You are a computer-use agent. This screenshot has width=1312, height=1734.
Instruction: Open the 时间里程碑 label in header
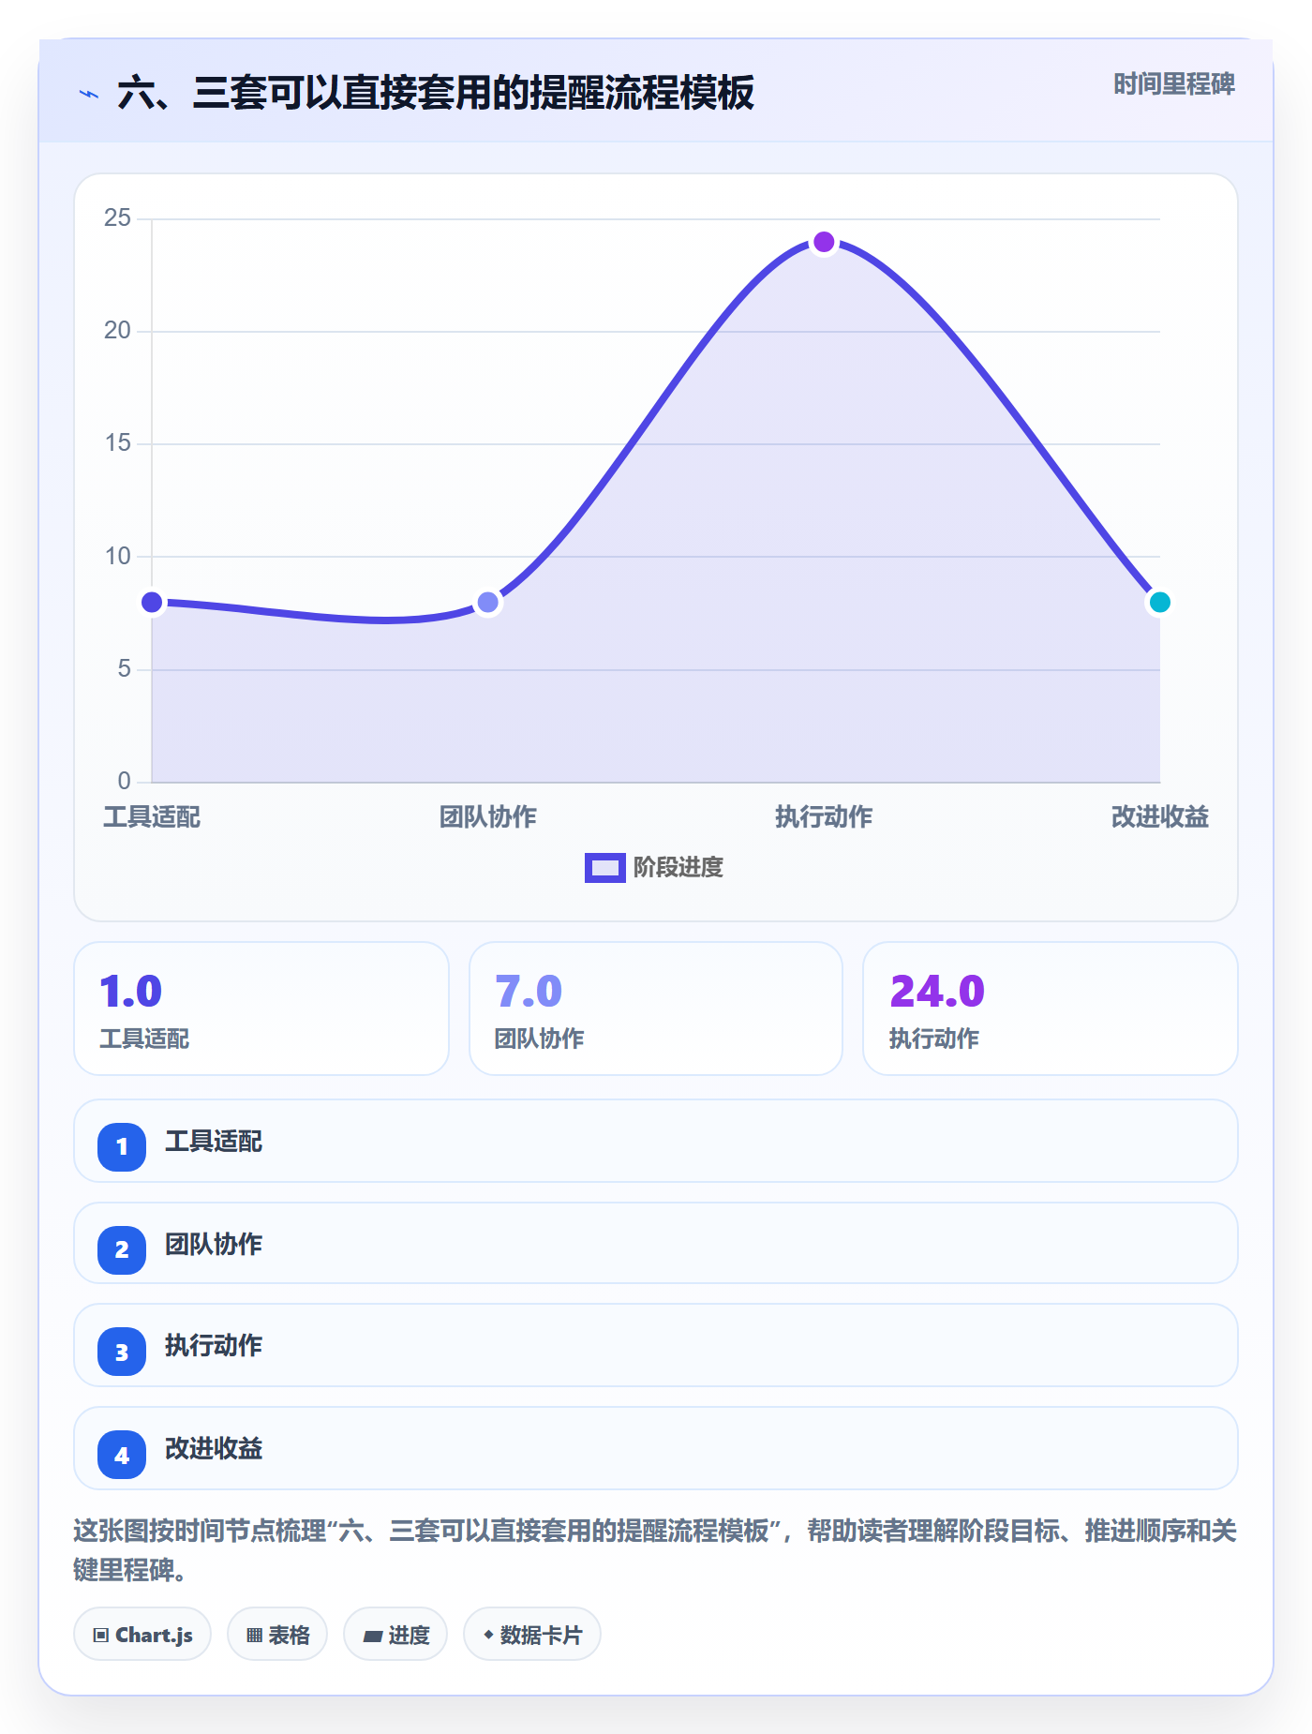(x=1174, y=84)
